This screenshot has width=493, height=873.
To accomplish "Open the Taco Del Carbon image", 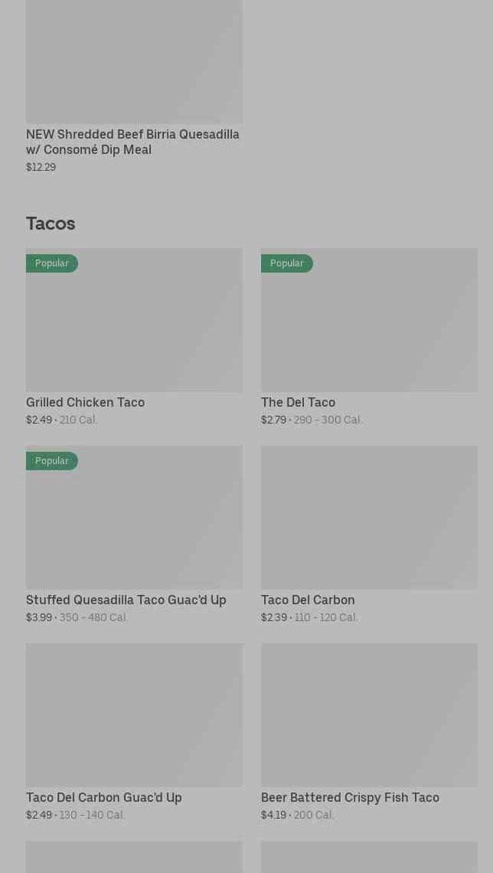I will 369,517.
